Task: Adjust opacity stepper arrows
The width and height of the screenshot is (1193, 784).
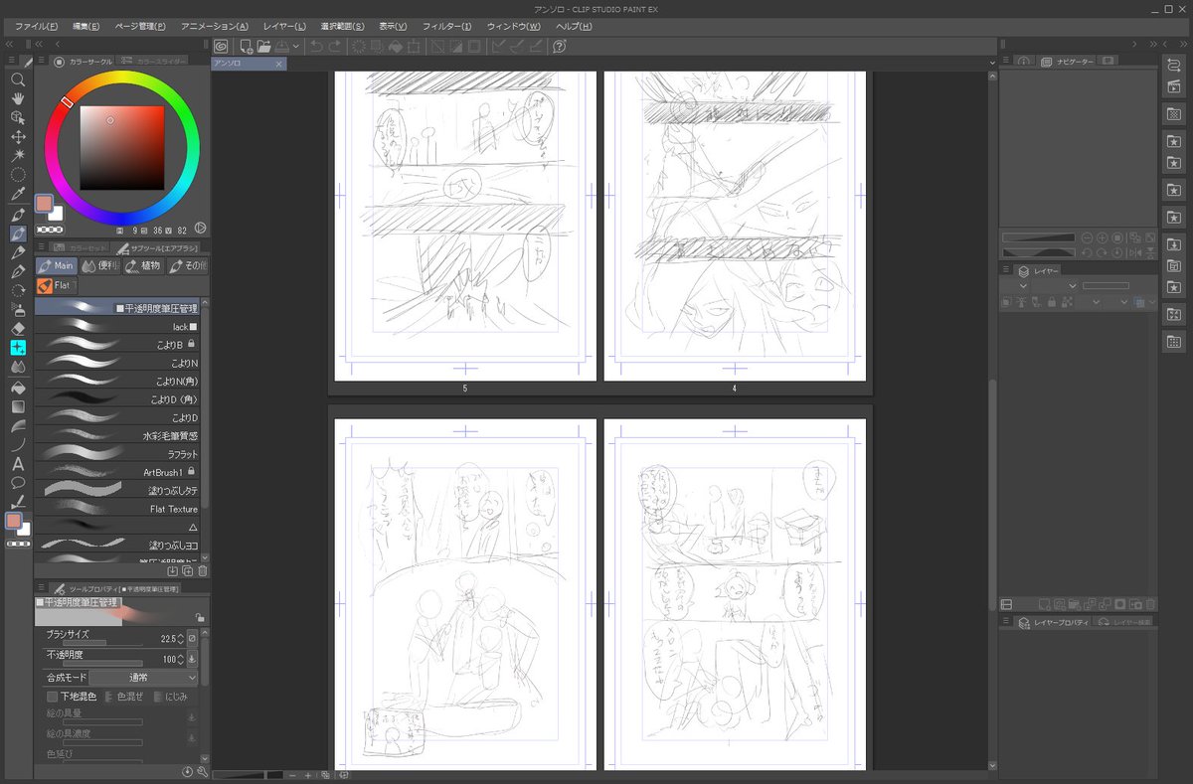Action: (x=180, y=659)
